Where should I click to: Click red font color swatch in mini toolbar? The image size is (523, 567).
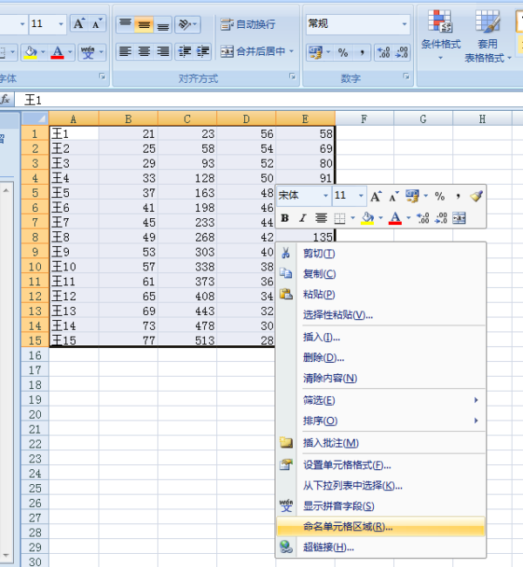pos(395,218)
